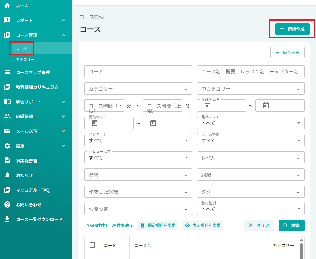
Task: Click the 学習サポート open book icon
Action: click(x=7, y=102)
